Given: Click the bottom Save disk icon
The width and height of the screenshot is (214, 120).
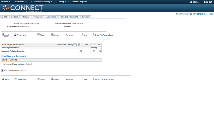Looking at the screenshot, I should pyautogui.click(x=3, y=79).
